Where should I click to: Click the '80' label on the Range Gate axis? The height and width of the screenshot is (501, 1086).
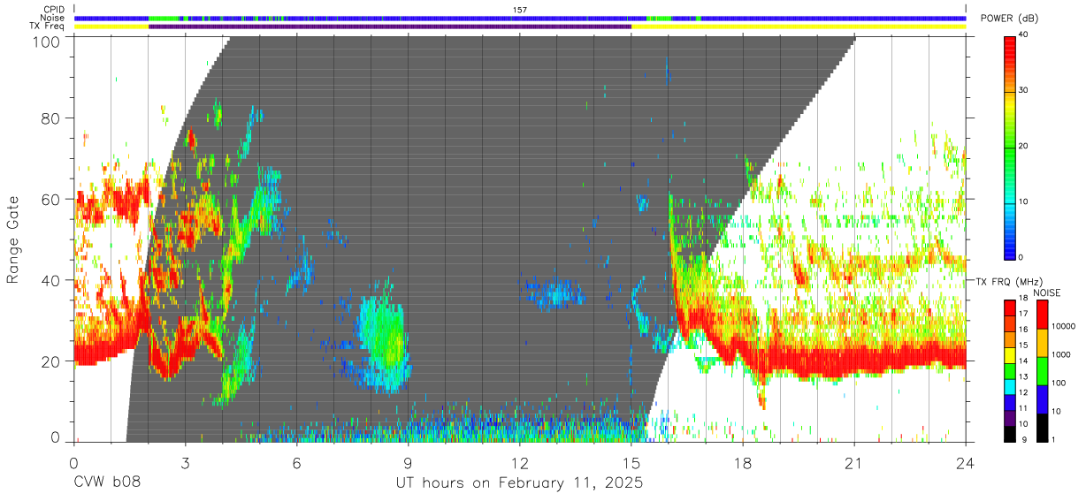point(52,118)
